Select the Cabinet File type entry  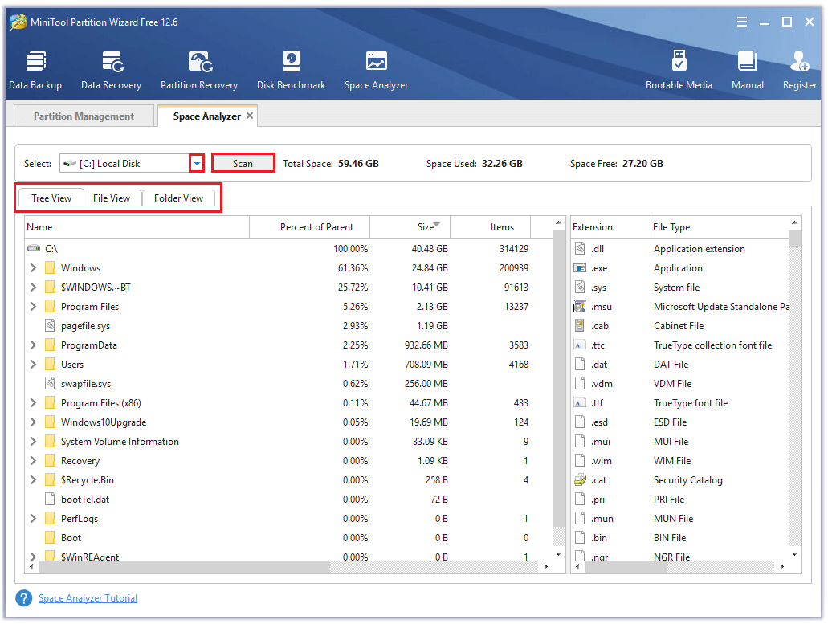pyautogui.click(x=679, y=326)
